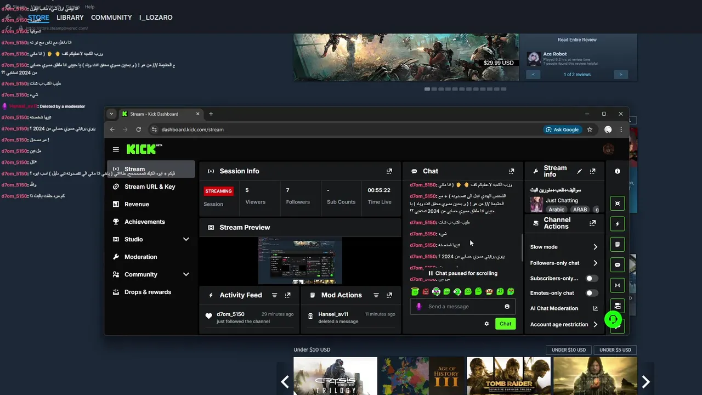This screenshot has width=702, height=395.
Task: Toggle the mod actions note widget in right bar
Action: (618, 244)
